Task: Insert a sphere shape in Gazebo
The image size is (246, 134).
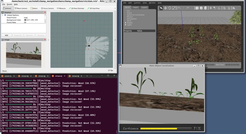Action: point(201,8)
